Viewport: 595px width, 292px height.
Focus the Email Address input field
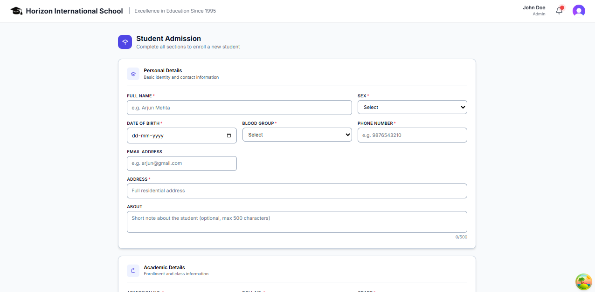pyautogui.click(x=182, y=163)
